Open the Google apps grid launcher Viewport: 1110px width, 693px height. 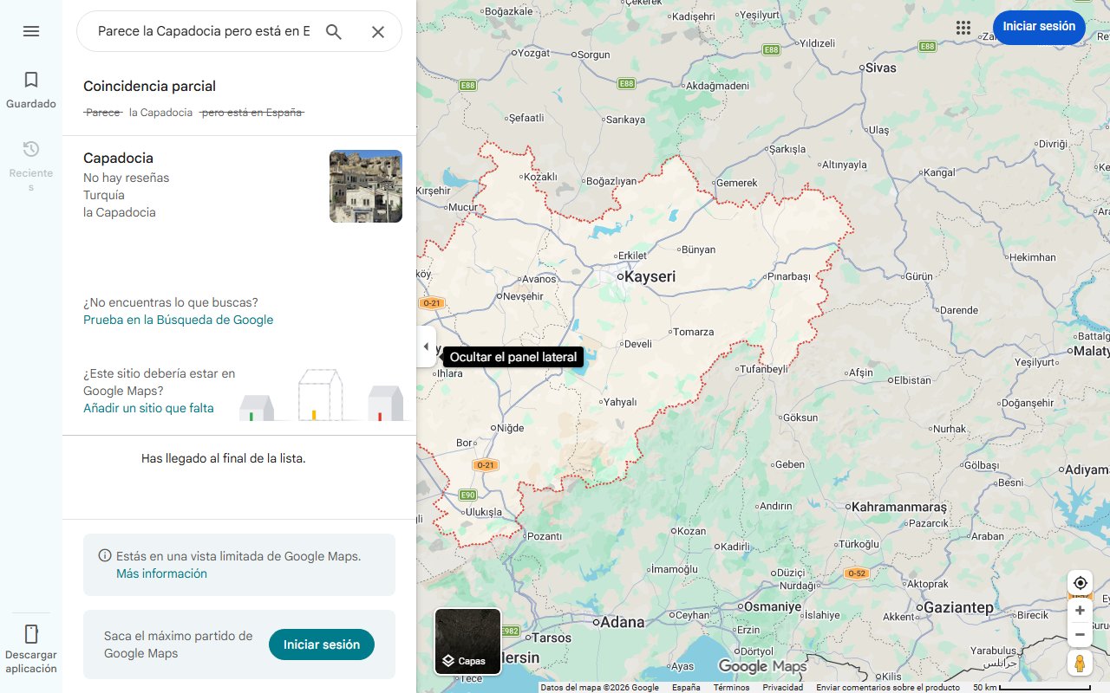[963, 27]
